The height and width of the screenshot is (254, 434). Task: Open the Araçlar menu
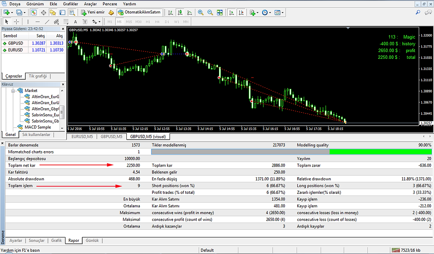click(x=90, y=4)
